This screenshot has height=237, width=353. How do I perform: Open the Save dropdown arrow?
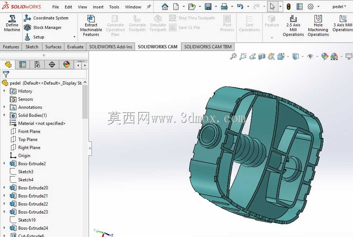pyautogui.click(x=216, y=7)
